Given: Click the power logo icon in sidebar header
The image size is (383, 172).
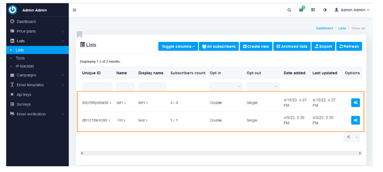Looking at the screenshot, I should 13,10.
